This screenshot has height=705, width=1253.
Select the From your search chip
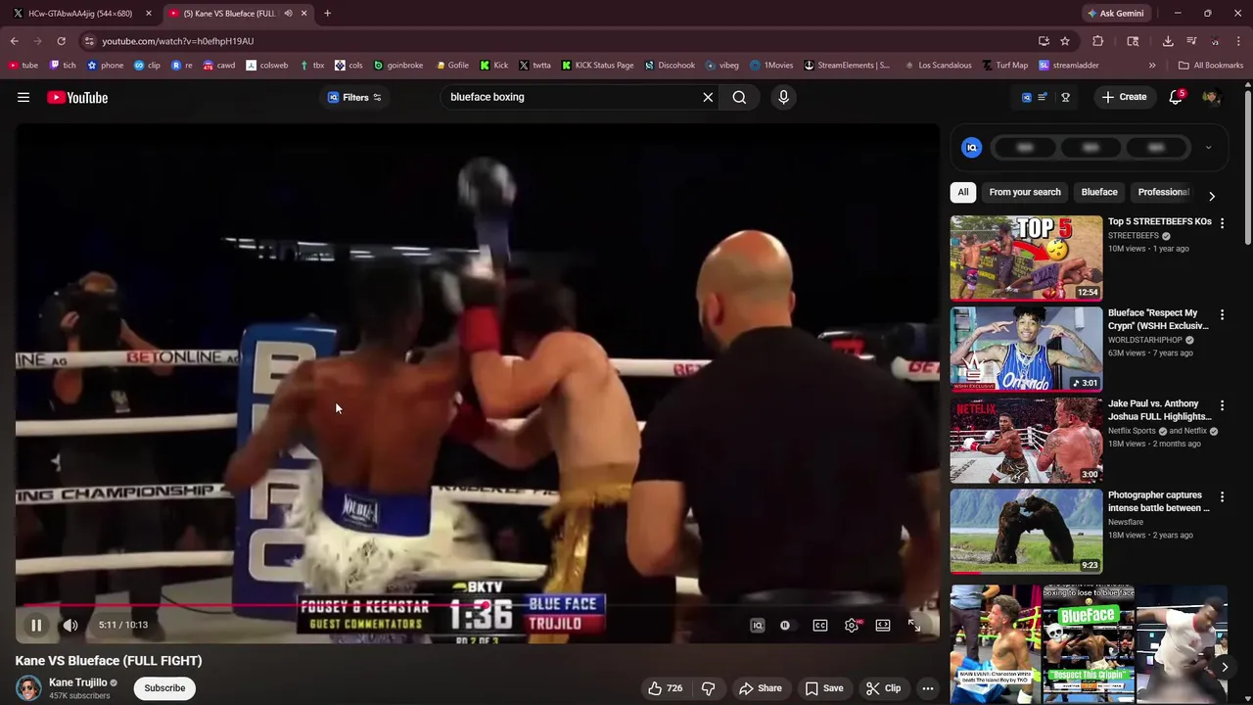click(x=1025, y=192)
